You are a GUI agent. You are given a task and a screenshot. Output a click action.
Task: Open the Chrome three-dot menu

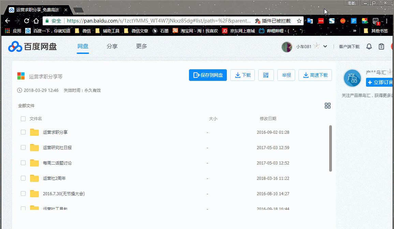click(x=387, y=21)
